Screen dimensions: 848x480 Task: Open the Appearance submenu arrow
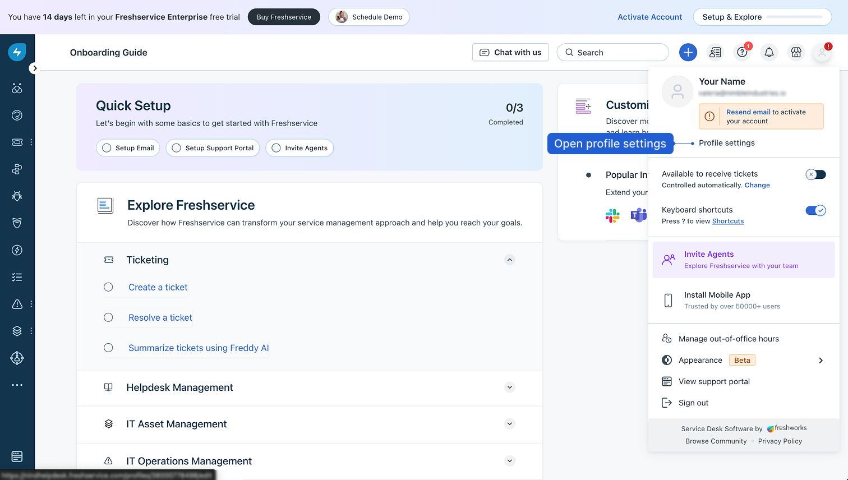tap(821, 360)
